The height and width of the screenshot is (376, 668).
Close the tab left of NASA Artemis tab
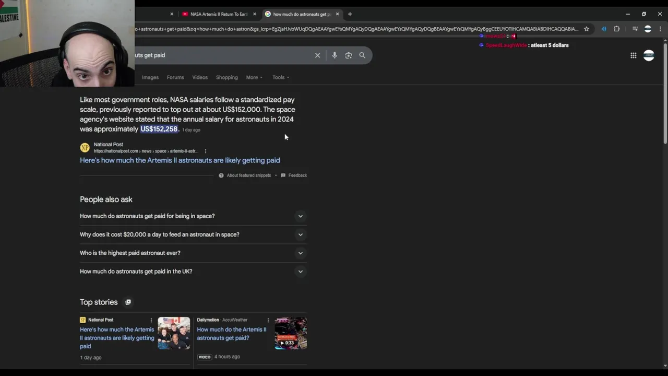[172, 14]
